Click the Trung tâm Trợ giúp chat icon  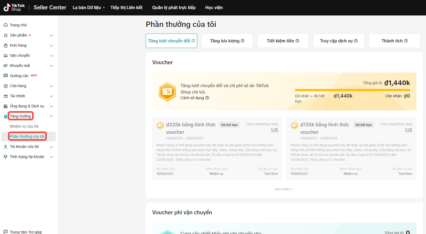point(6,232)
